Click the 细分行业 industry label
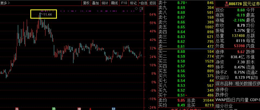 tap(224, 106)
